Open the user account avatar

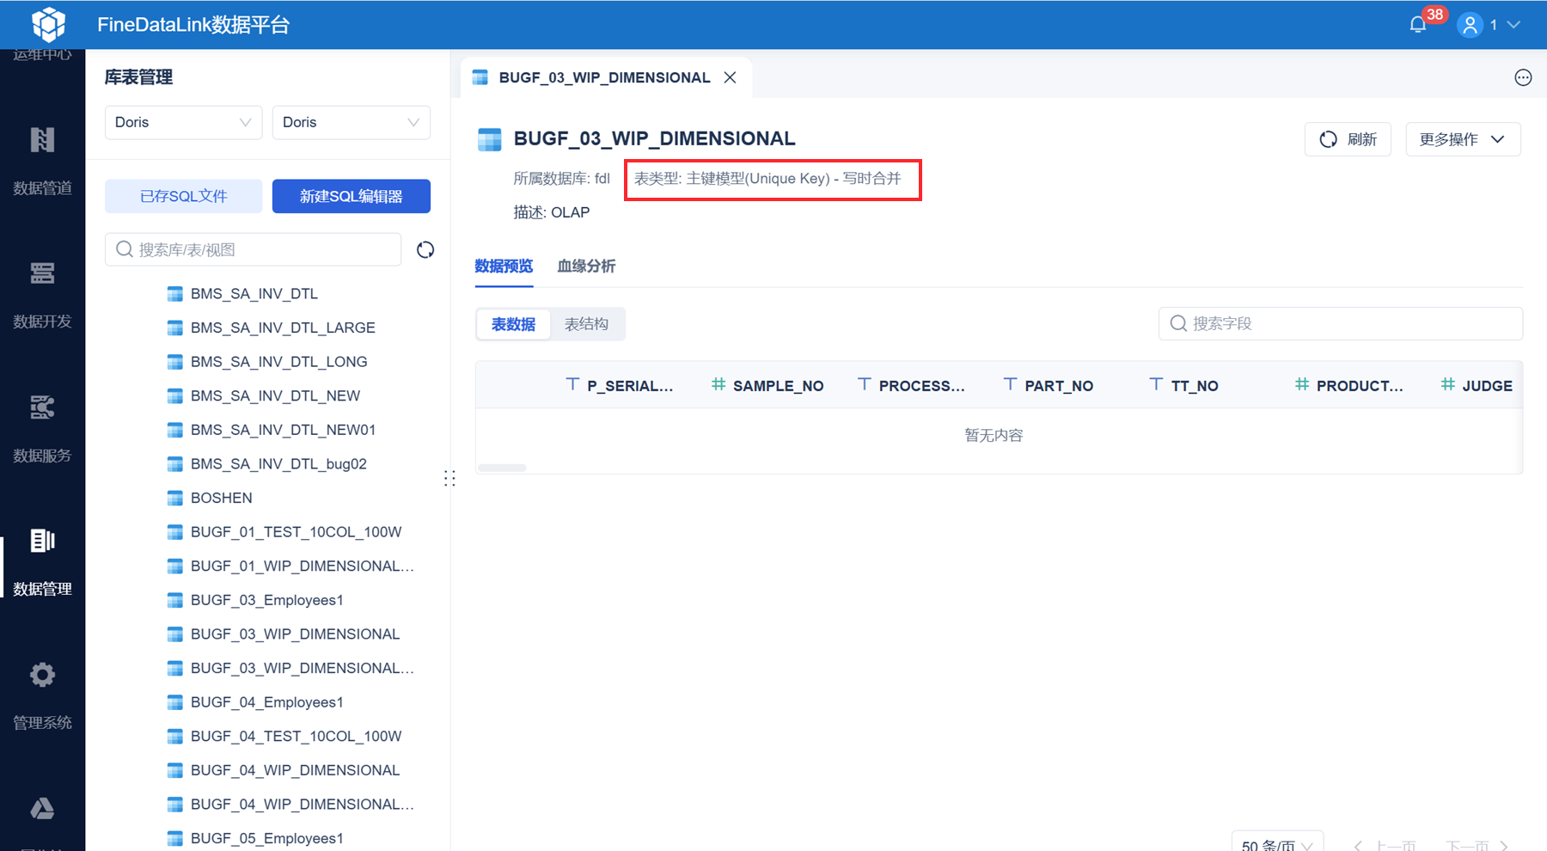pos(1471,25)
